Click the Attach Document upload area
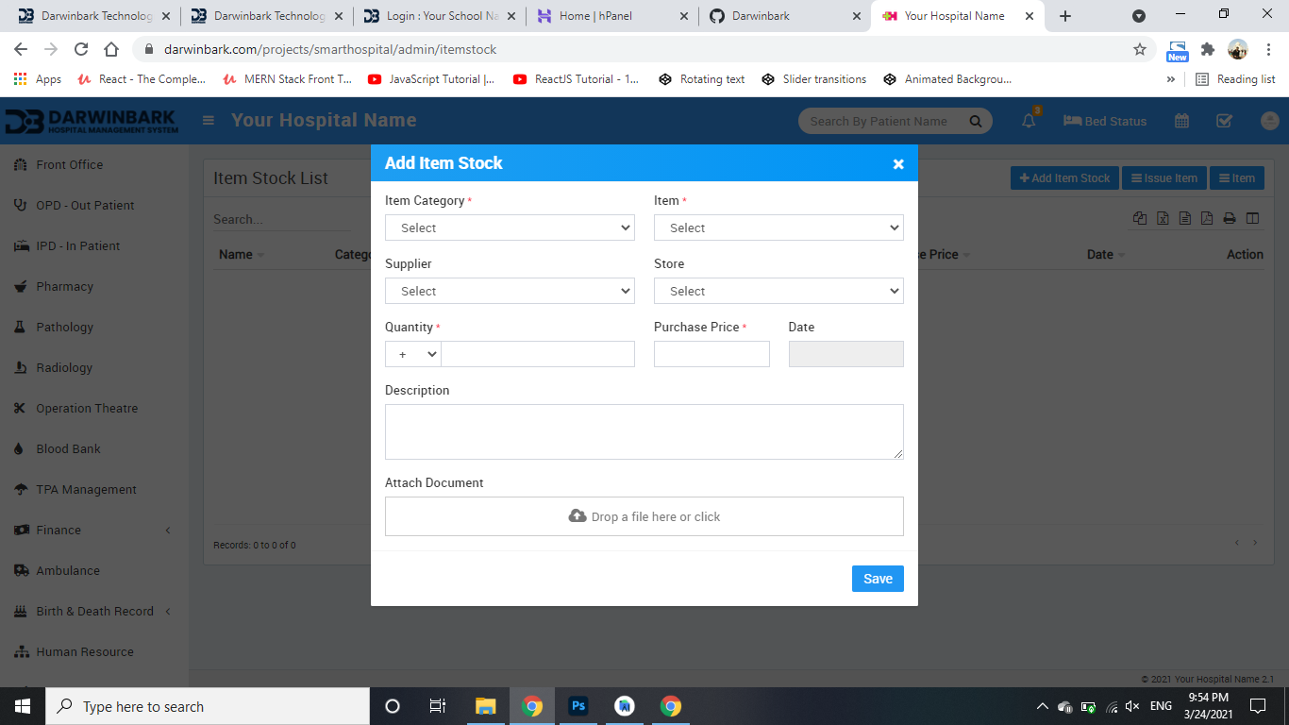The image size is (1289, 725). (x=644, y=516)
